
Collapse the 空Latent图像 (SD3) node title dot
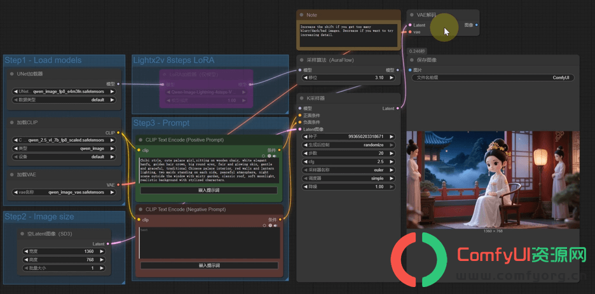[x=22, y=234]
